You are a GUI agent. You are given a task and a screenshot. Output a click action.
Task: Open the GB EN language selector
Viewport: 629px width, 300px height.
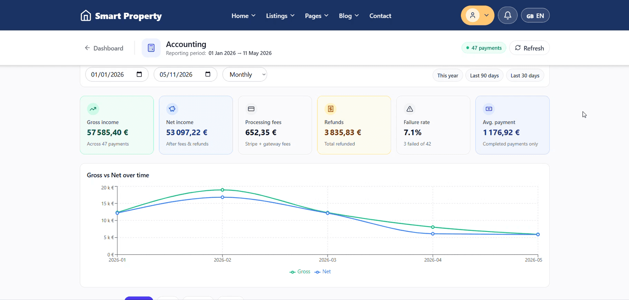(x=535, y=15)
